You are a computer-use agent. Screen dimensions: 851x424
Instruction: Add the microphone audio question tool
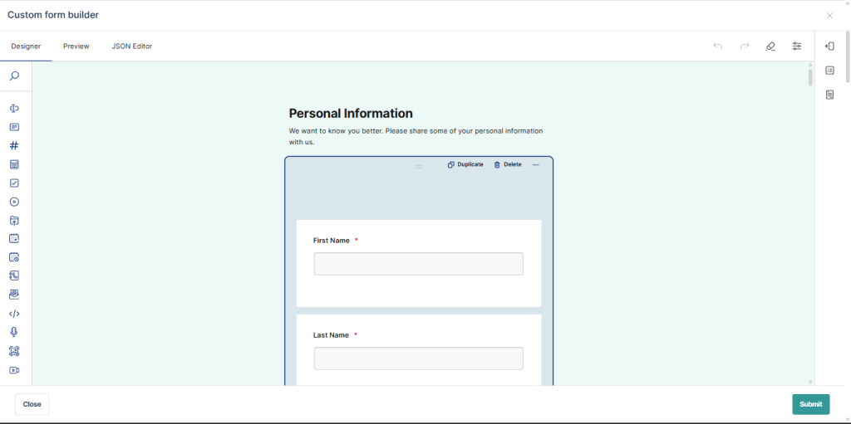[x=14, y=332]
